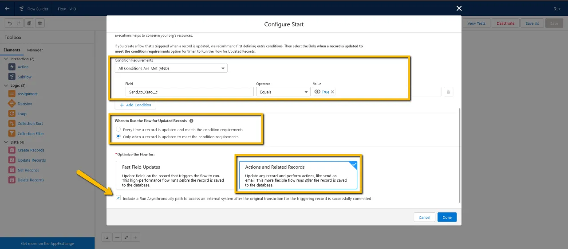Click the Send_to_Xero__c field input
Viewport: 568px width, 249px height.
[x=189, y=92]
